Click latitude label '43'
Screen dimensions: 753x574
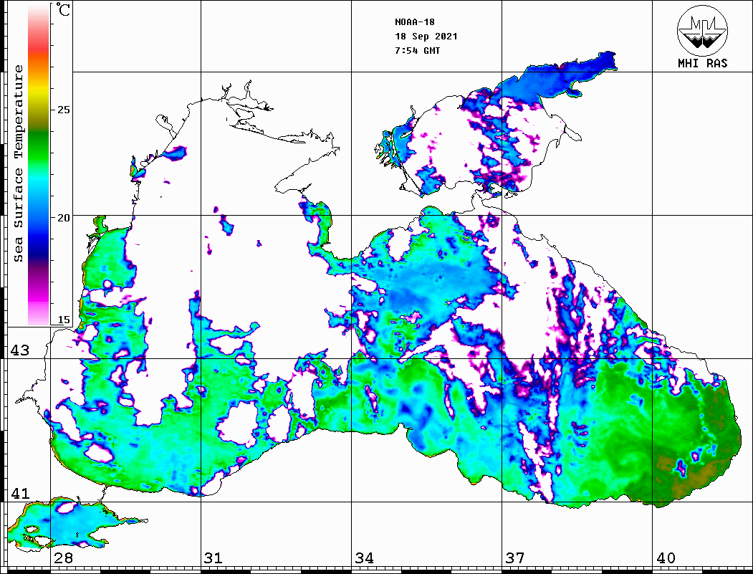tap(20, 350)
